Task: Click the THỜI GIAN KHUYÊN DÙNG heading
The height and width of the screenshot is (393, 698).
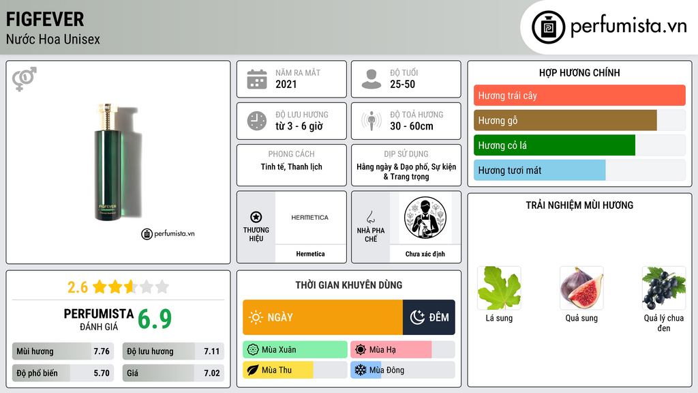Action: [x=349, y=285]
